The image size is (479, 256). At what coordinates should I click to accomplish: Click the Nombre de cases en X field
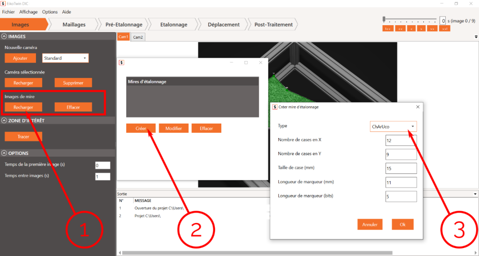point(401,141)
